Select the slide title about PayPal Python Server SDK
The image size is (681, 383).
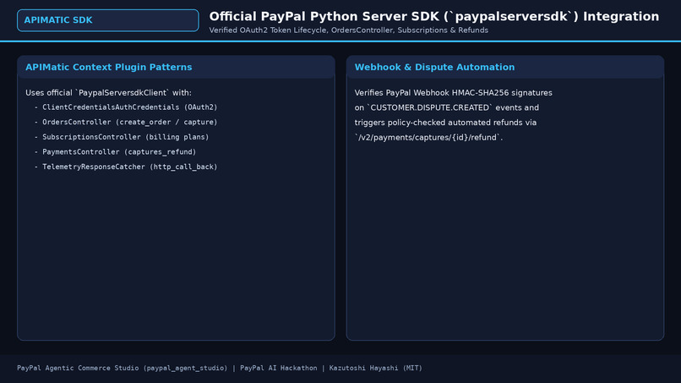point(434,17)
